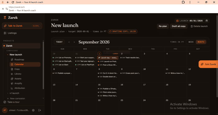The image size is (218, 115).
Task: Open Launch day pinned event
Action: pyautogui.click(x=108, y=58)
